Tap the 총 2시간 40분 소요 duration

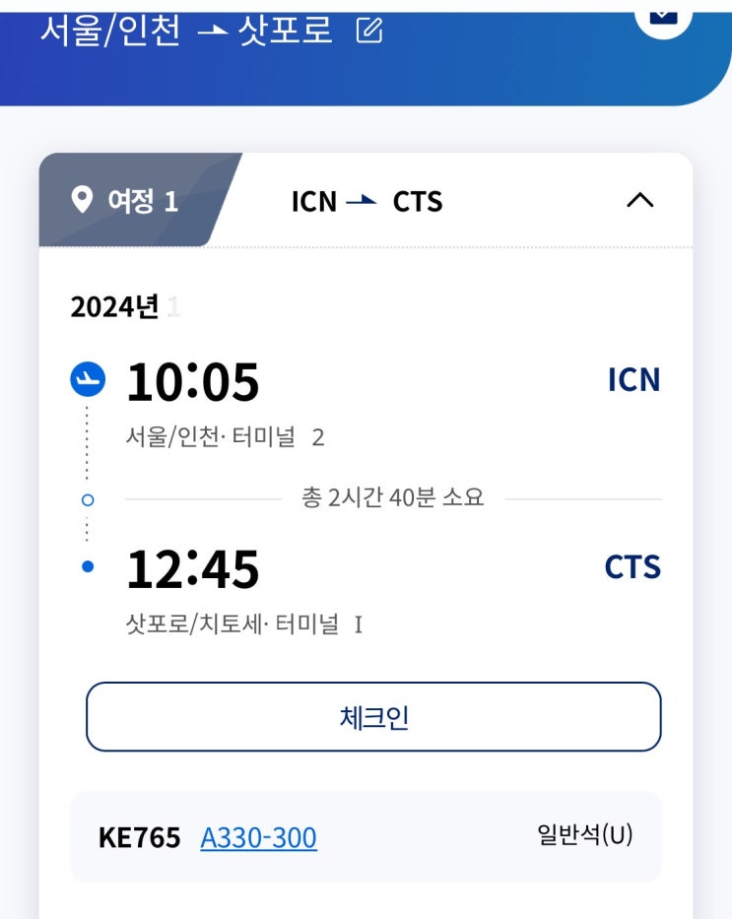393,497
